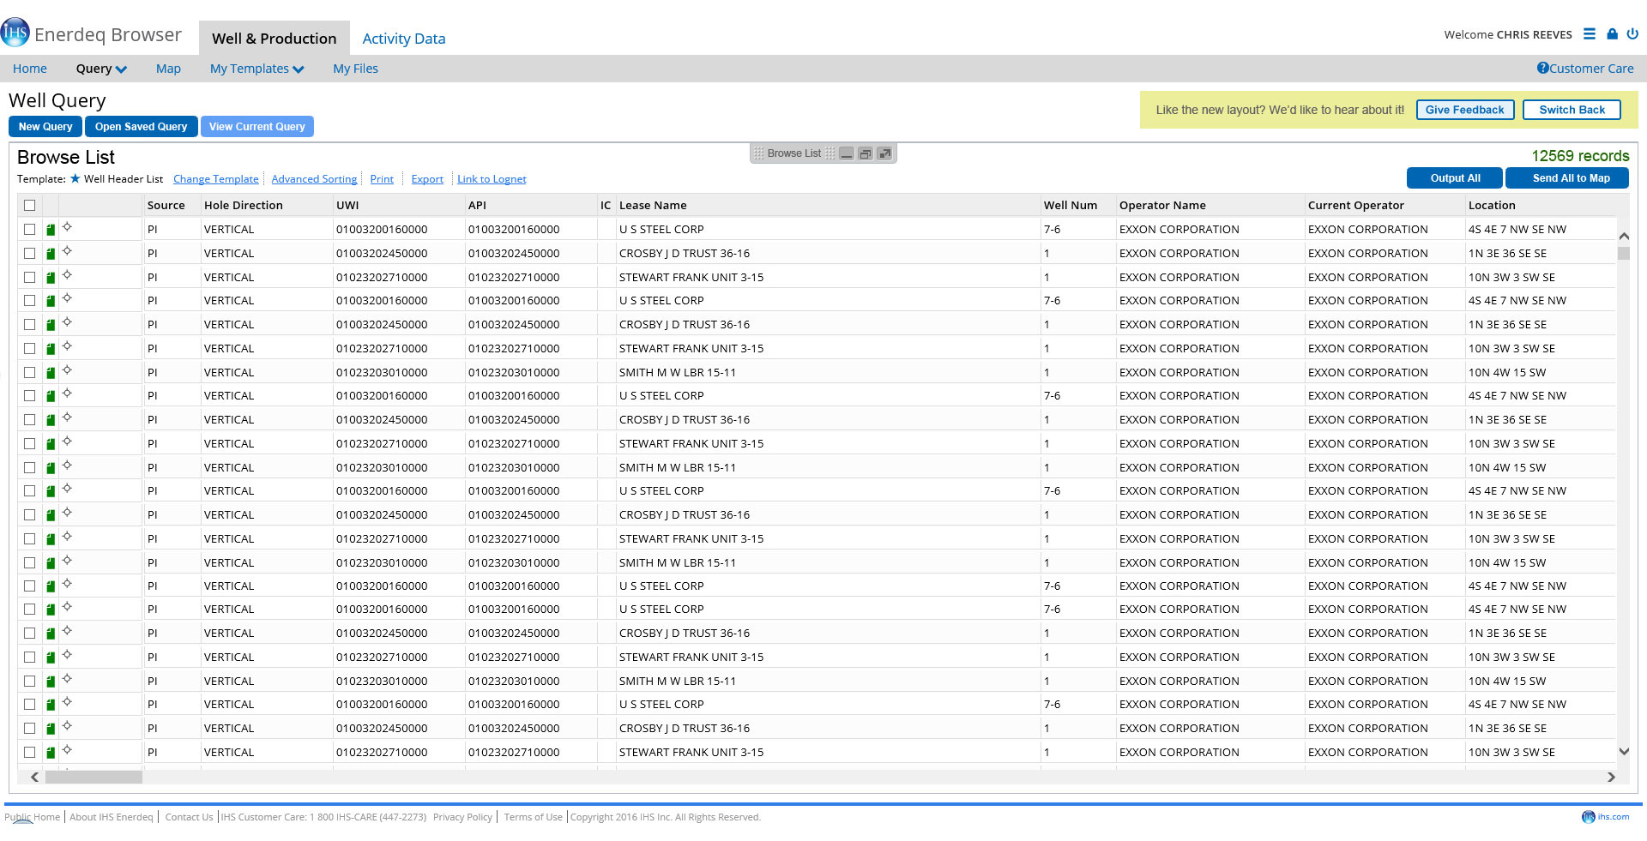
Task: Click crosshair icon in first STEWART FRANK UNIT row
Action: pos(67,275)
